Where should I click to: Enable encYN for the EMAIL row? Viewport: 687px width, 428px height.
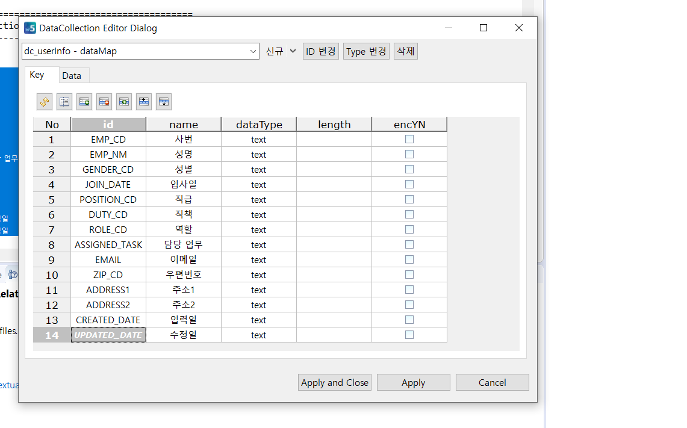click(x=409, y=259)
